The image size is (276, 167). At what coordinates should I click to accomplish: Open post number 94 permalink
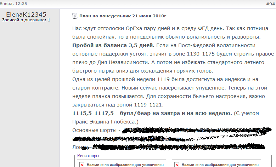[x=271, y=4]
